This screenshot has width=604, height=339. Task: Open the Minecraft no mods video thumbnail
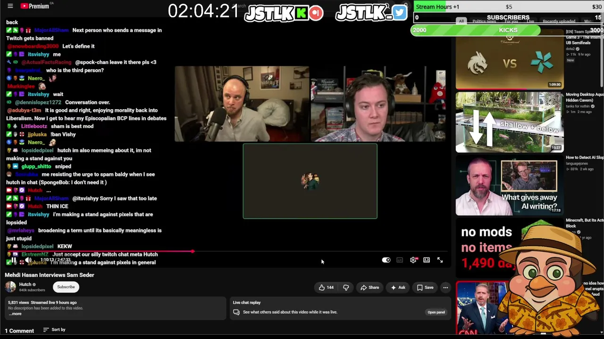[510, 247]
